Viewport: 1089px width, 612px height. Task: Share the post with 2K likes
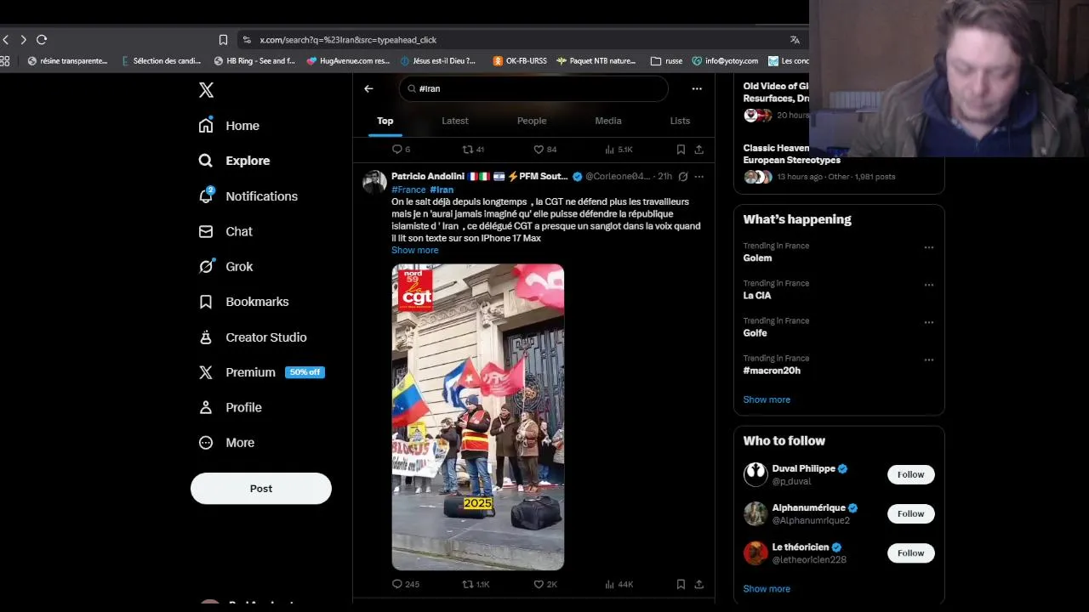pyautogui.click(x=699, y=585)
